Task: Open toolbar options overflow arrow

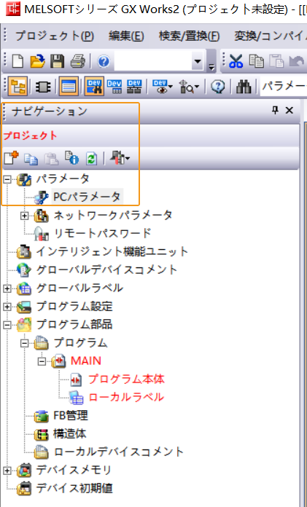Action: point(211,67)
